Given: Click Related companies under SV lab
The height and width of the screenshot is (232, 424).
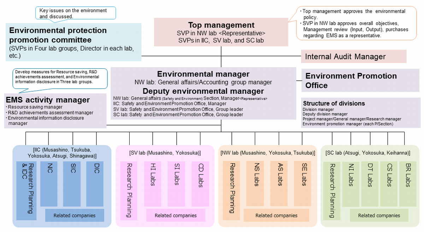Looking at the screenshot, I should (x=176, y=215).
